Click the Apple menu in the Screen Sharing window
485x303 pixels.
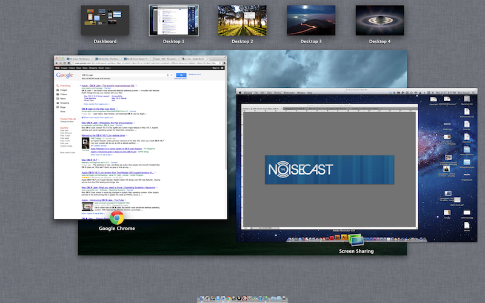click(x=240, y=93)
